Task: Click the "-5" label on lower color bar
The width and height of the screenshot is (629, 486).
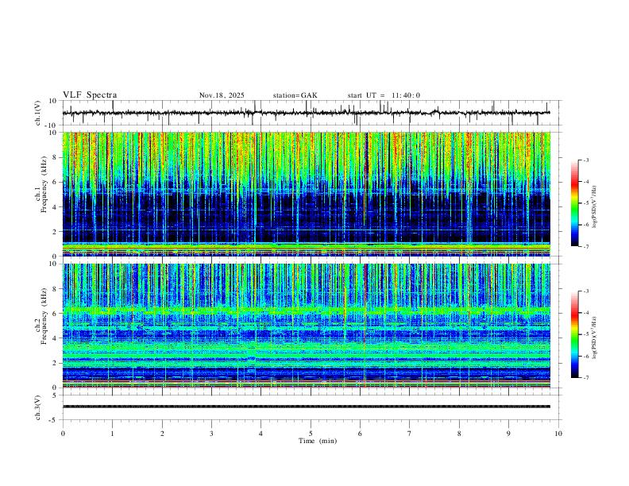Action: (586, 334)
